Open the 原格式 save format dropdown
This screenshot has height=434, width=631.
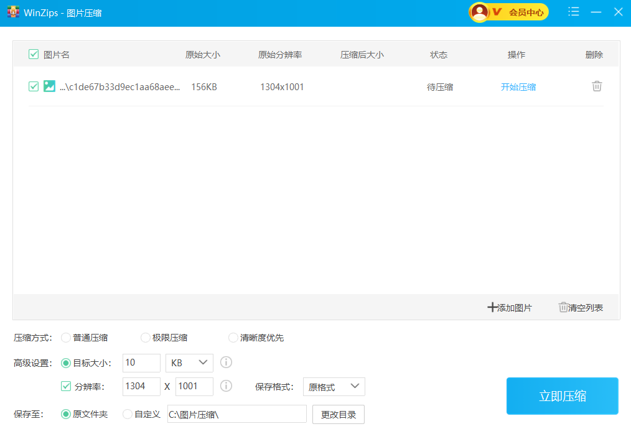coord(334,387)
